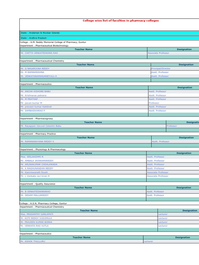Open teacher Mr. PRAVEEN KUMAR BORRA
This screenshot has width=199, height=265.
(x=36, y=222)
